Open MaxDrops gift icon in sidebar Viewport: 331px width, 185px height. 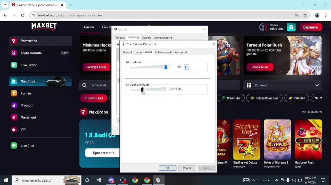(14, 81)
